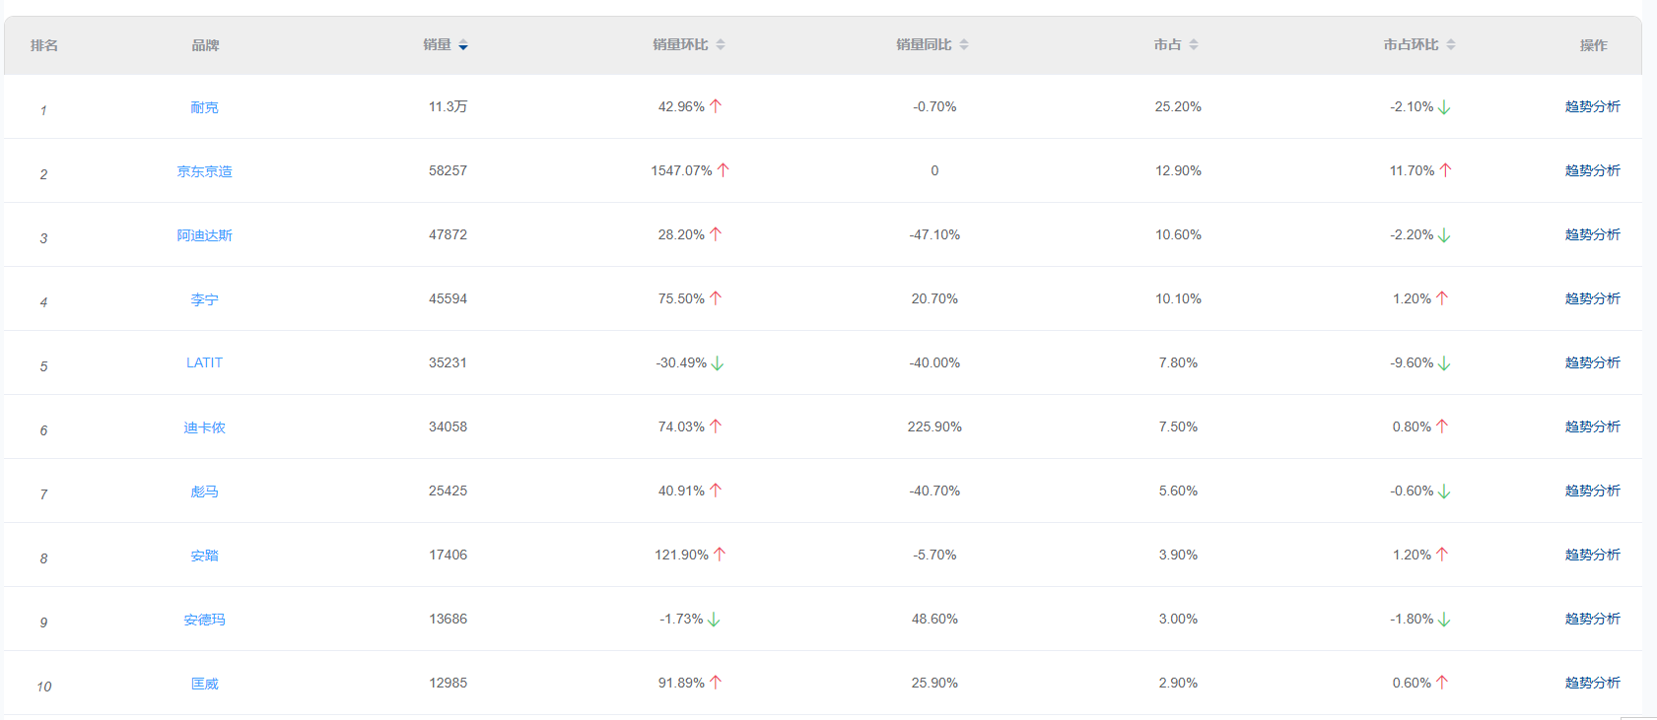Click the 市占环比 sort icon

pos(1451,45)
